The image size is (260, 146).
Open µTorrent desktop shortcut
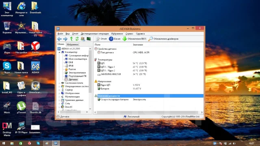point(21,107)
